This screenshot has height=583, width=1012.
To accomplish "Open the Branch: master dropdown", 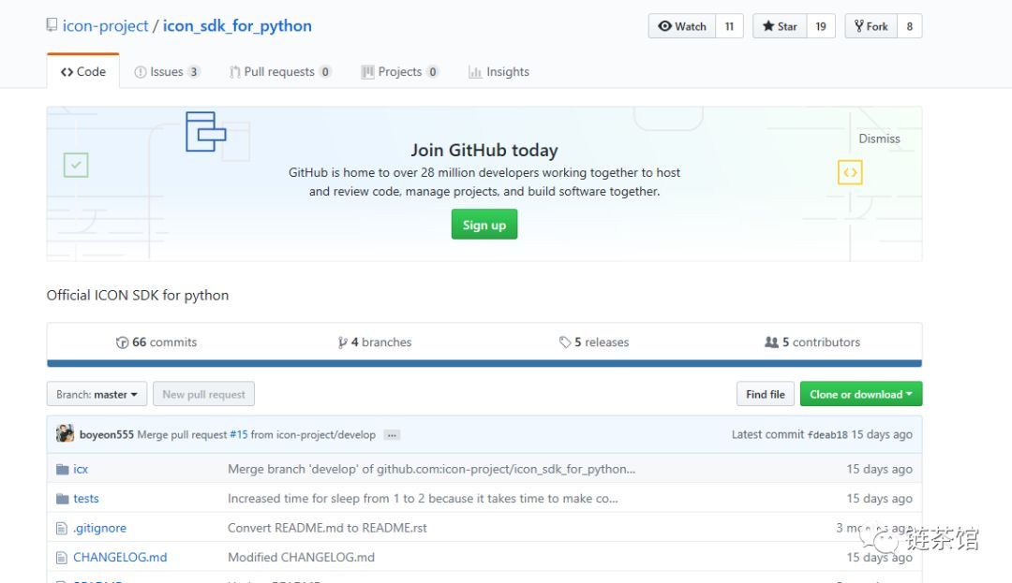I will 97,395.
